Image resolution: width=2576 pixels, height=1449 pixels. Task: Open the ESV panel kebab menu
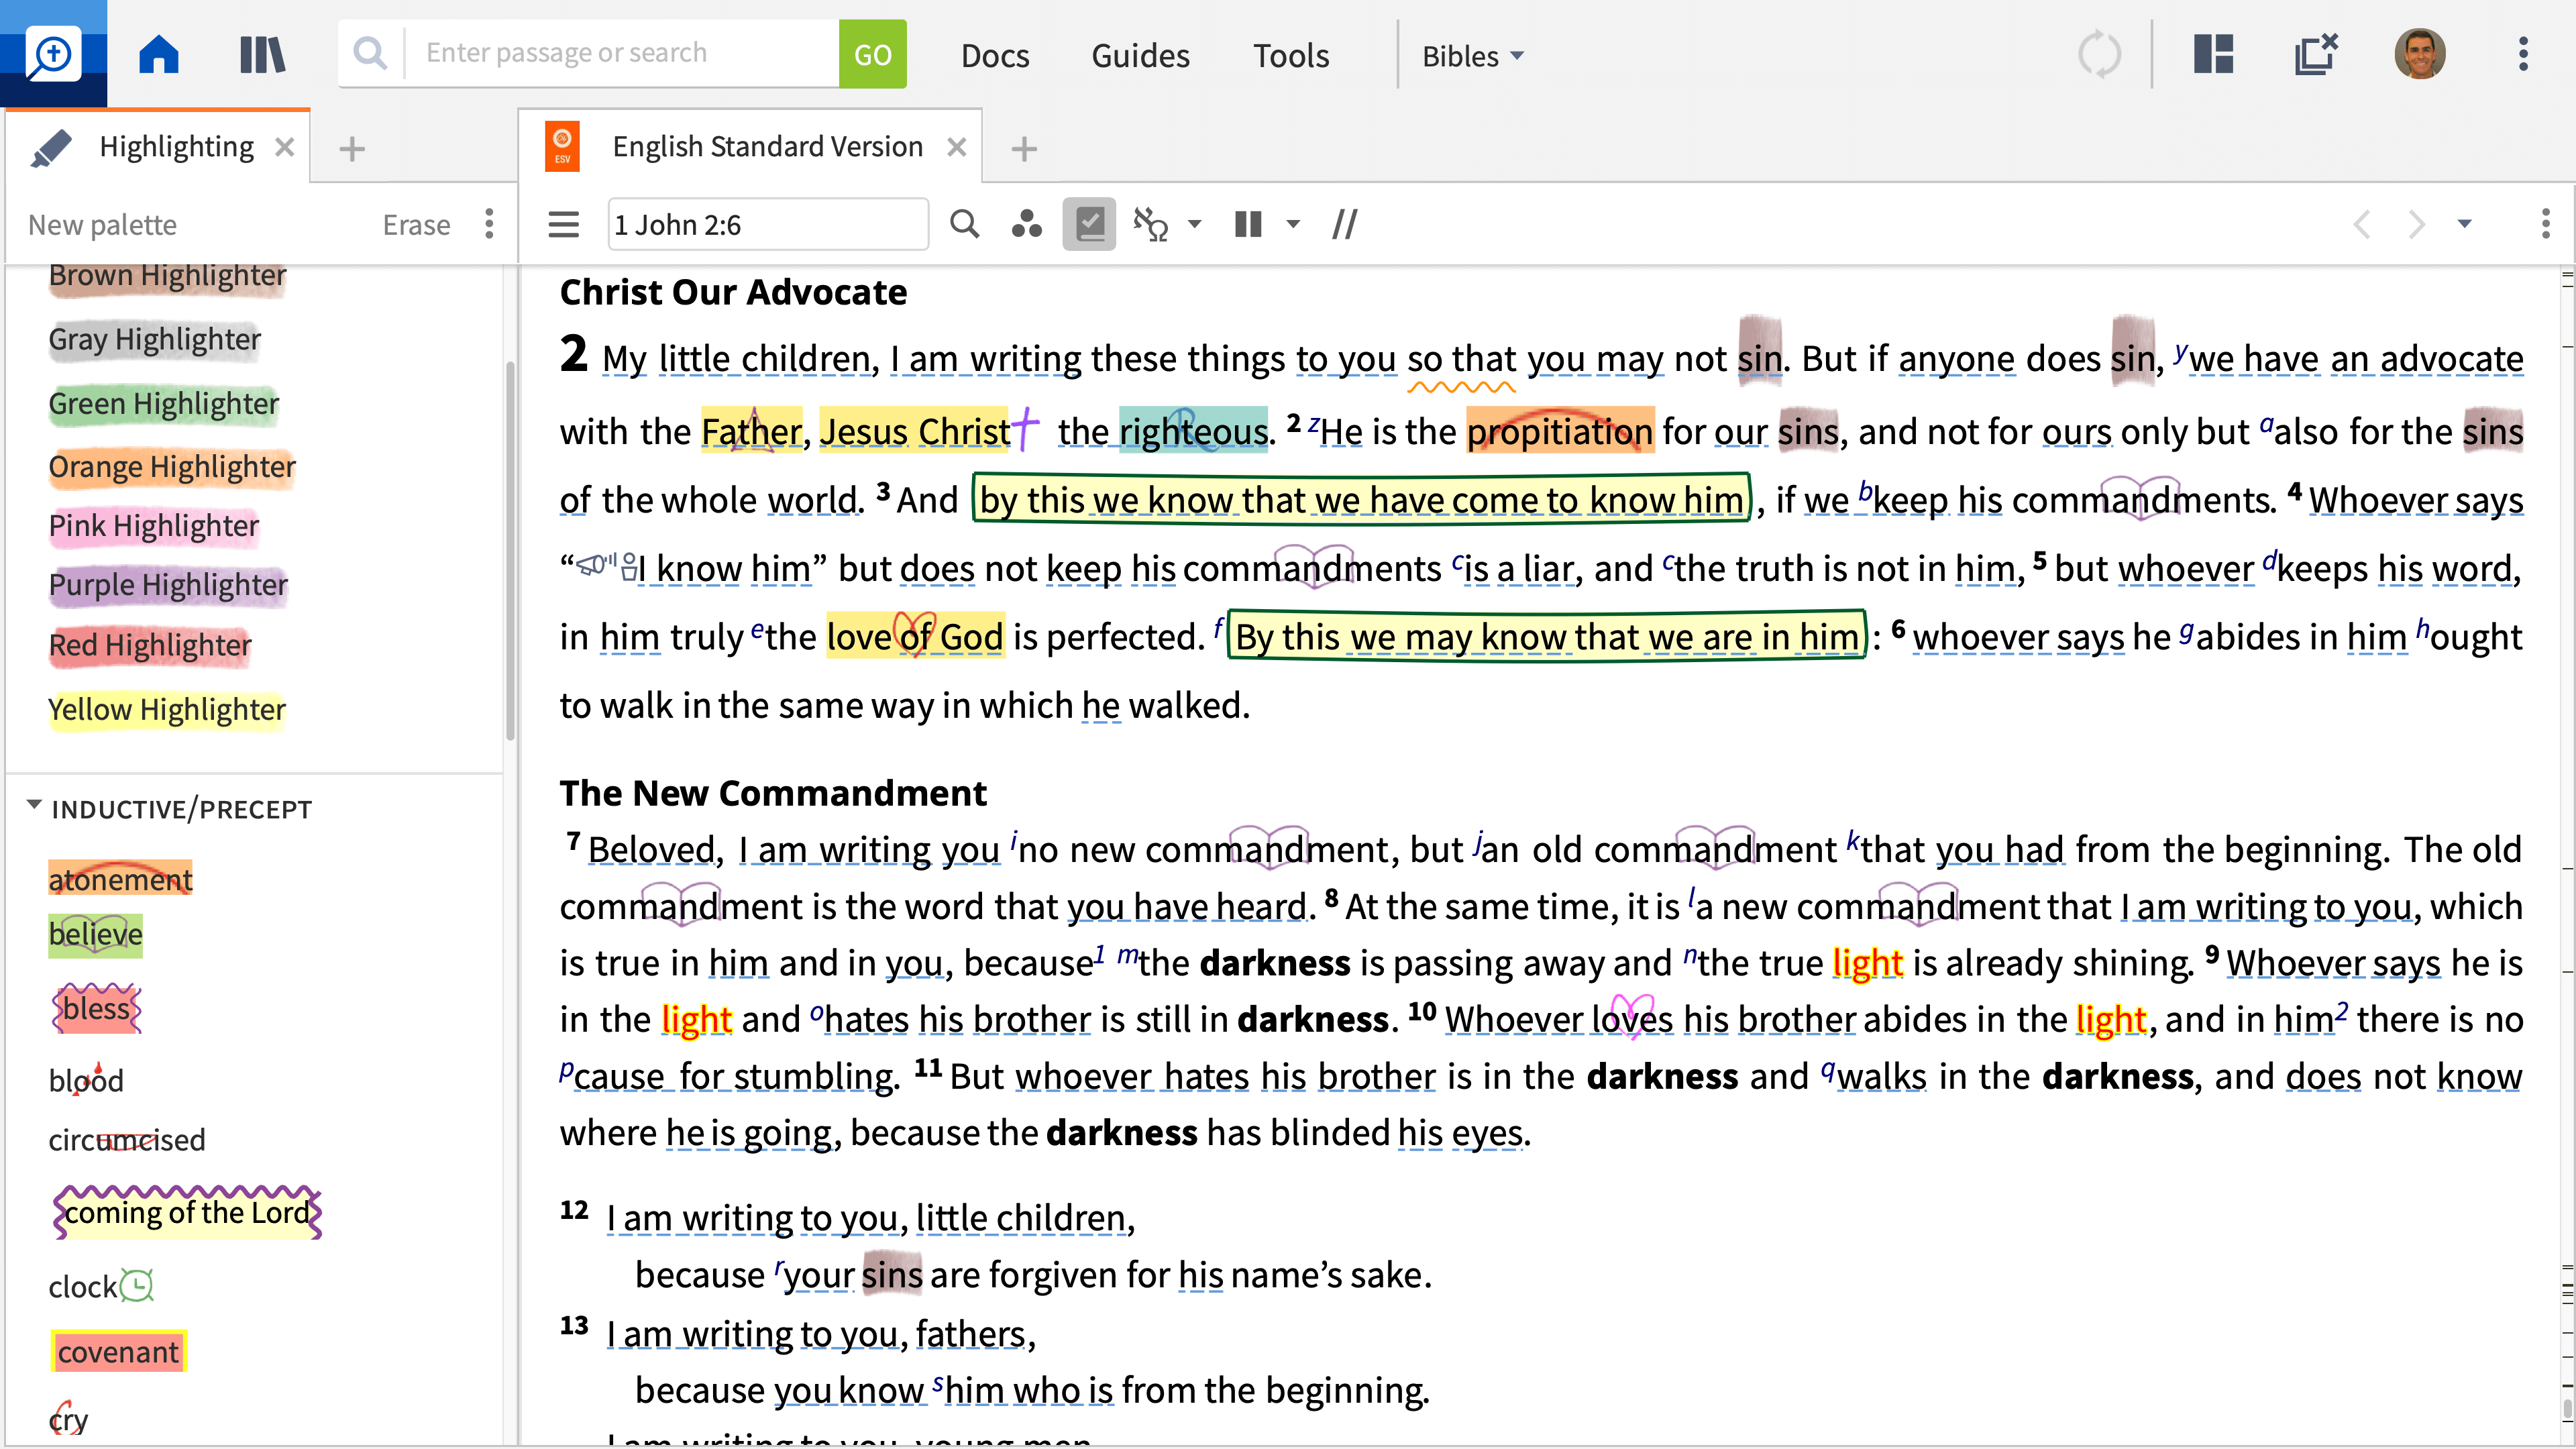(2545, 224)
